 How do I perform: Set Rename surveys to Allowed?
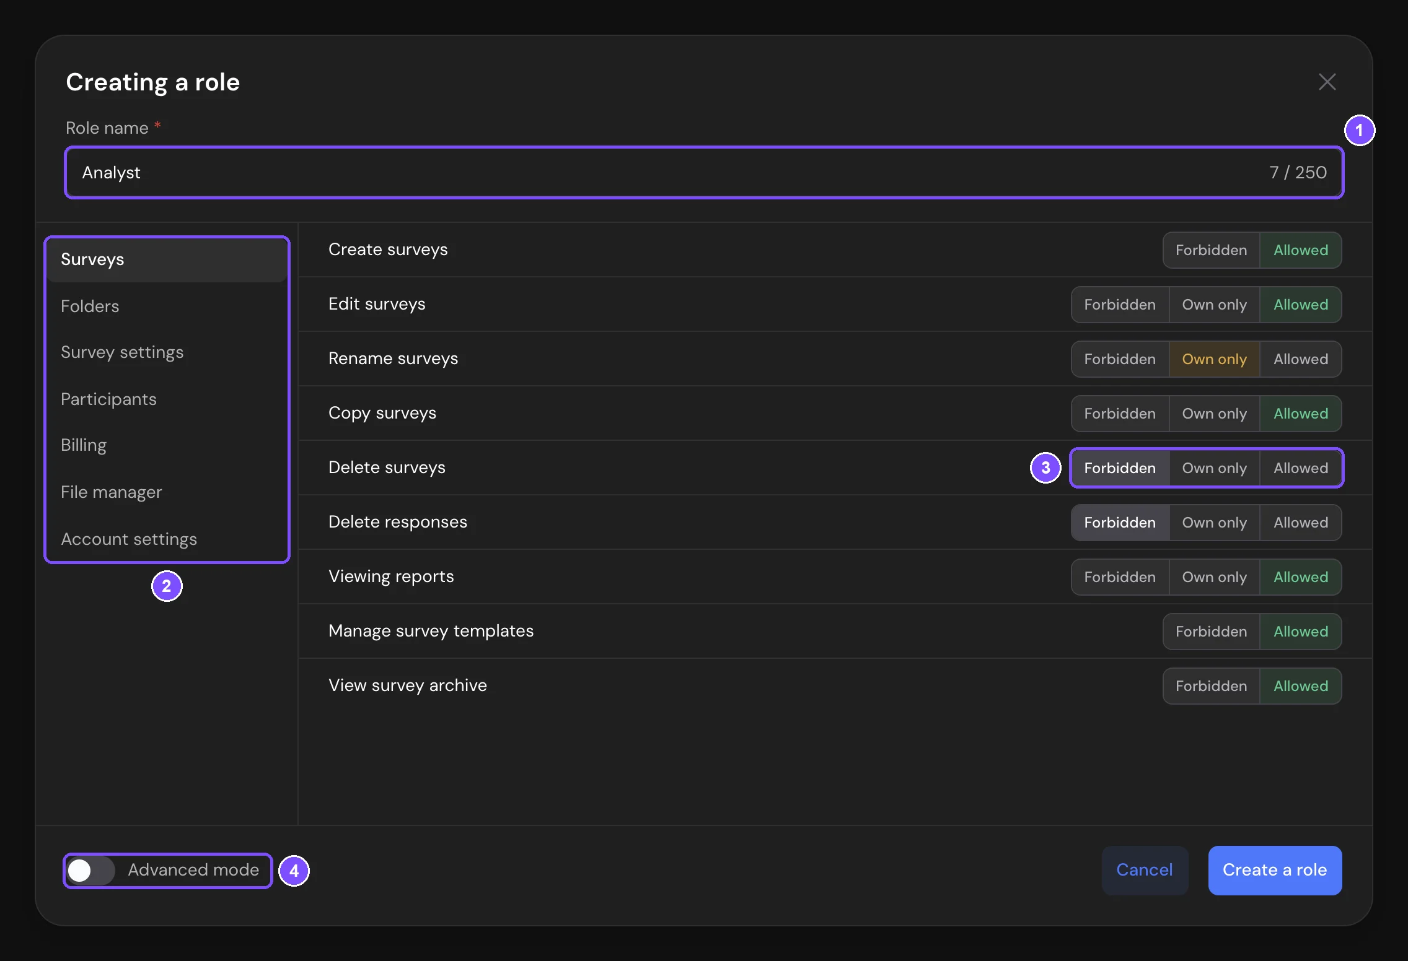coord(1301,359)
